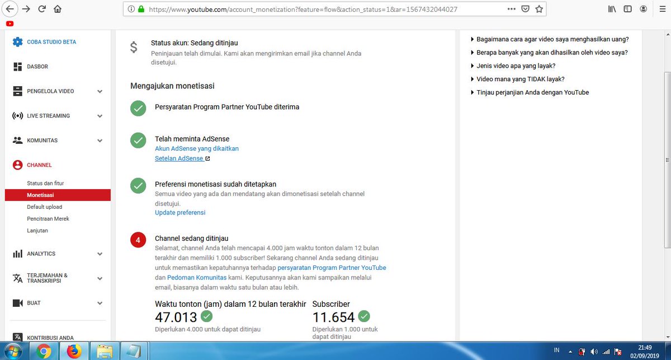This screenshot has width=671, height=360.
Task: Click the browser back arrow button
Action: pyautogui.click(x=10, y=9)
